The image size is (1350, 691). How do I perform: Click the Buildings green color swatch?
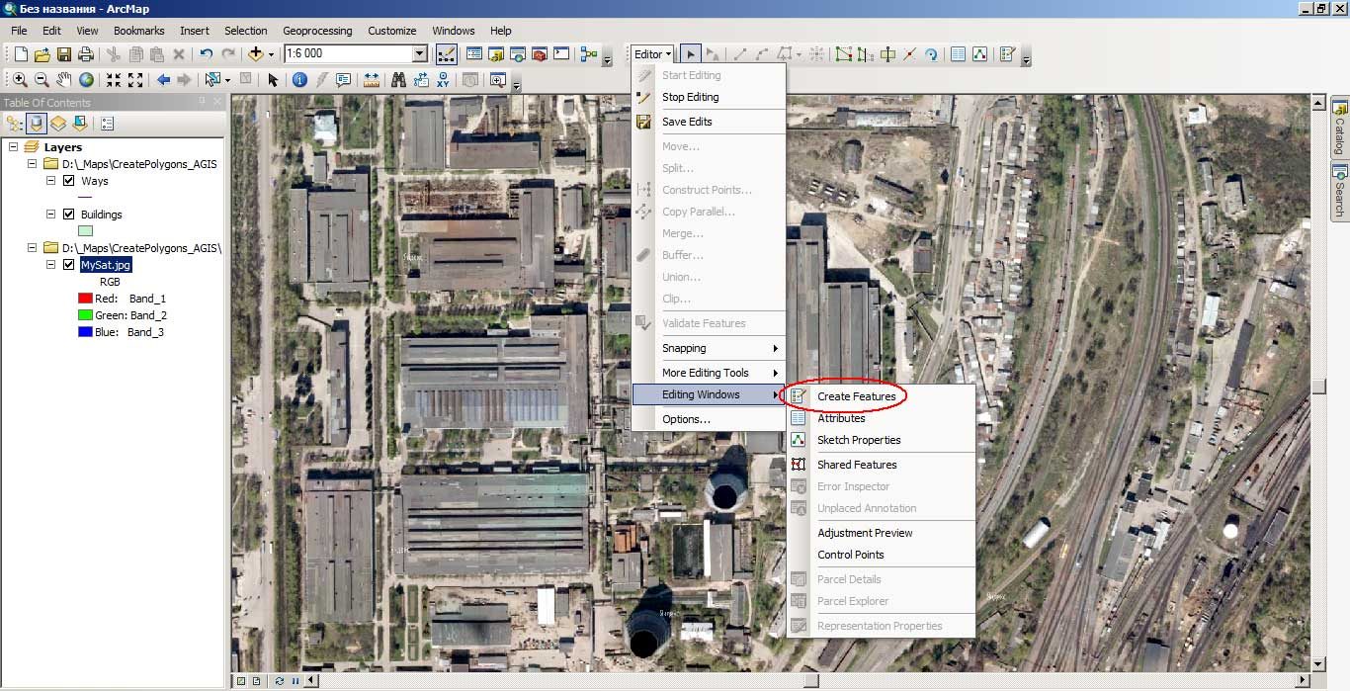[x=86, y=231]
